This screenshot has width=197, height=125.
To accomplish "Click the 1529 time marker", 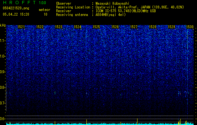I will pos(172,27).
